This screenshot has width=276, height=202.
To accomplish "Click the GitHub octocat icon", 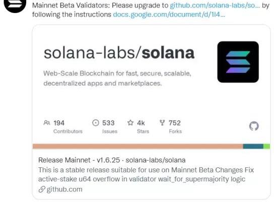I will click(254, 126).
